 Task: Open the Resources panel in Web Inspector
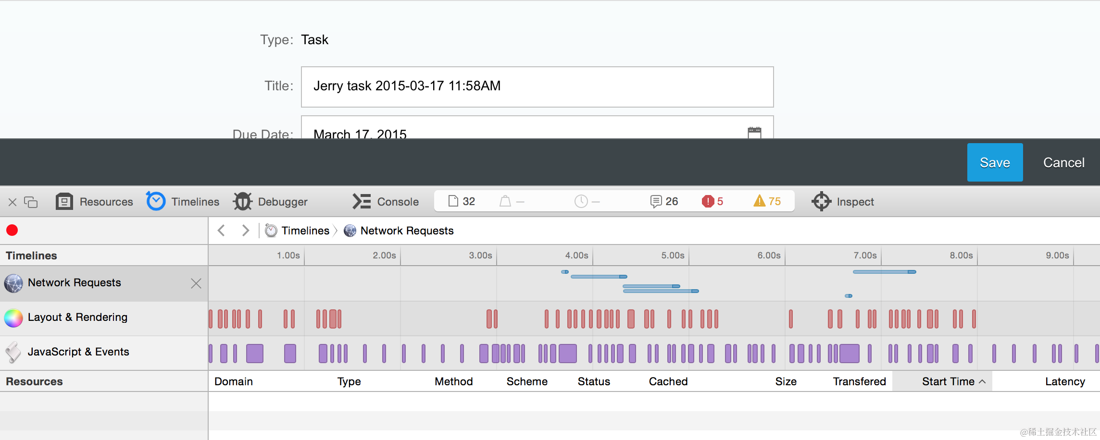(94, 201)
